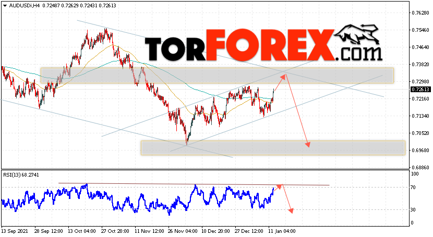433x237 pixels.
Task: Select the time label 27 Oct 20:00
Action: coord(115,231)
